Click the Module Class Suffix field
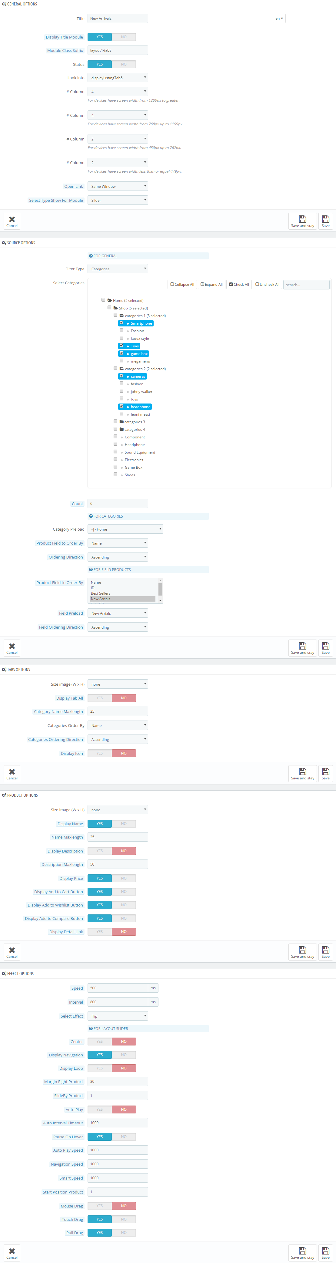The image size is (336, 1263). (118, 50)
